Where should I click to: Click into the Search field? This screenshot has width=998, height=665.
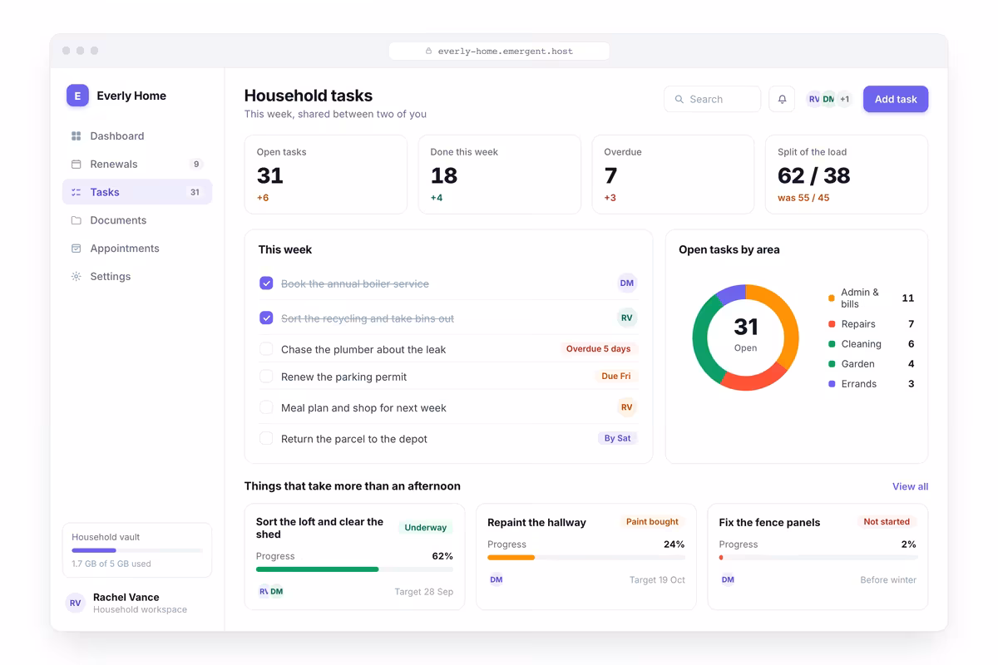point(713,99)
